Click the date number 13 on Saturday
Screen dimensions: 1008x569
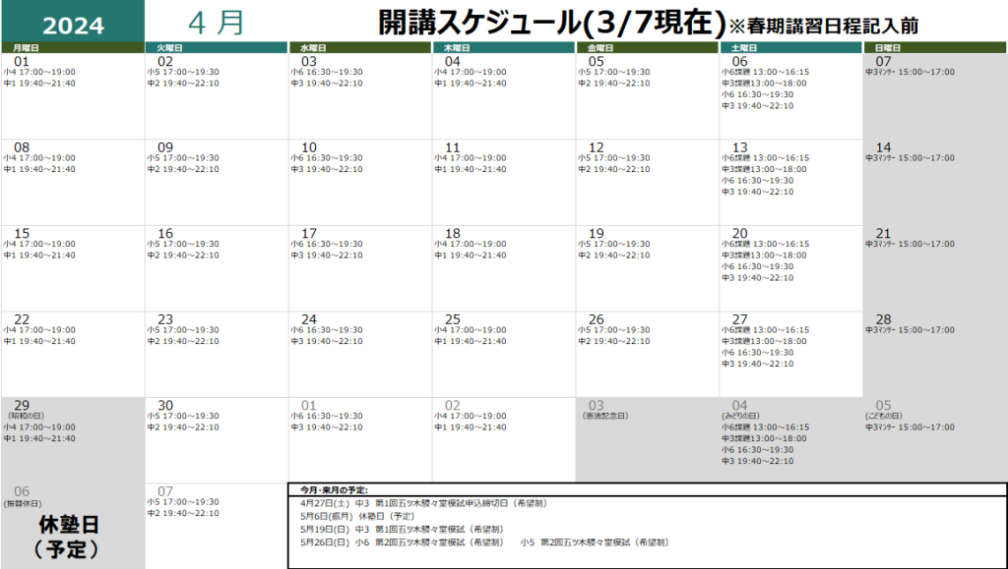[739, 147]
